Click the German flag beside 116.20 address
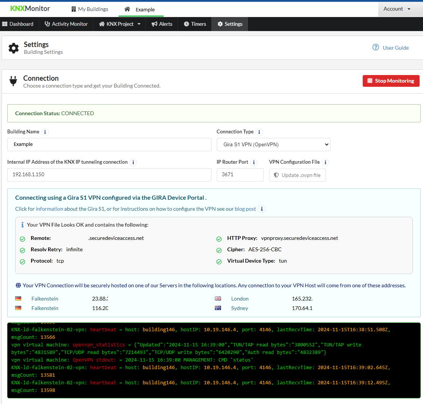The image size is (423, 404). (x=18, y=308)
